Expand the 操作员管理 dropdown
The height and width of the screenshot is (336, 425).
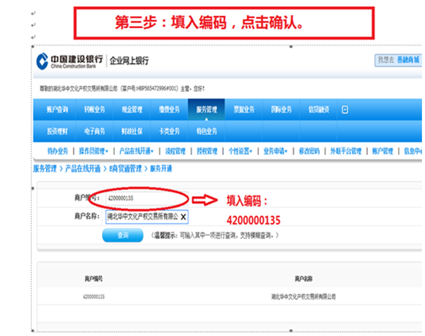click(94, 151)
